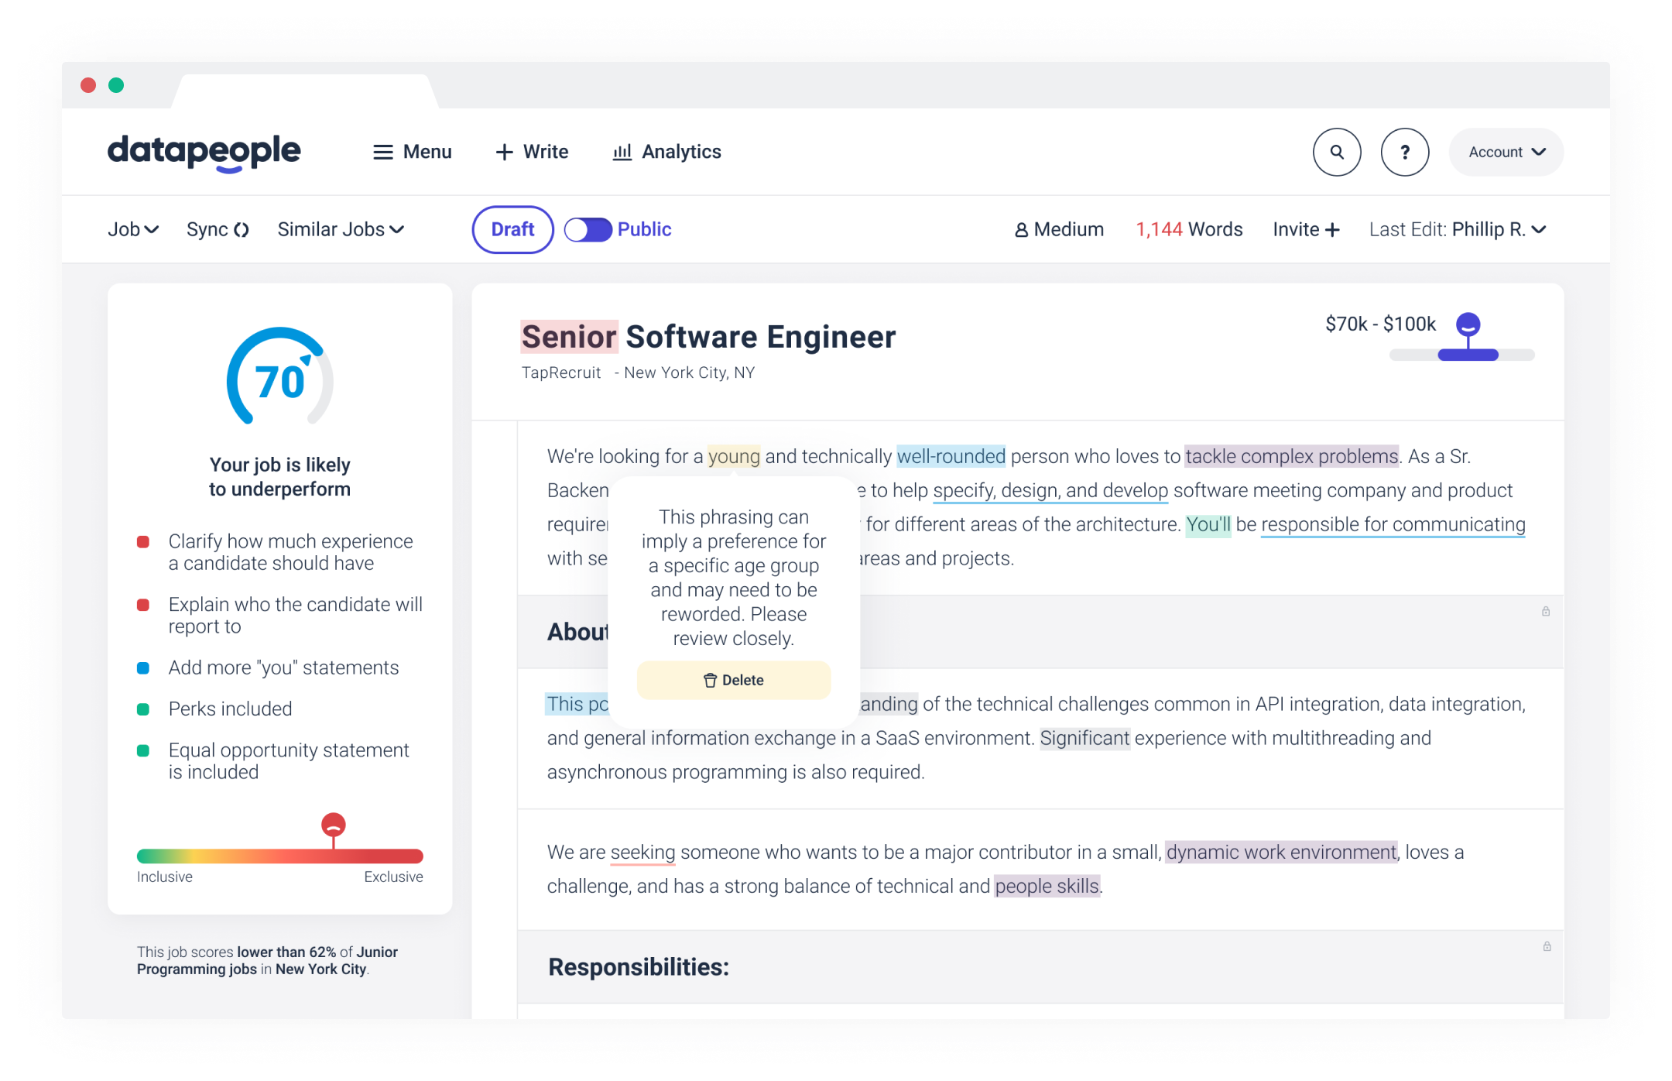Open the Similar Jobs dropdown
Viewport: 1672px width, 1081px height.
341,229
